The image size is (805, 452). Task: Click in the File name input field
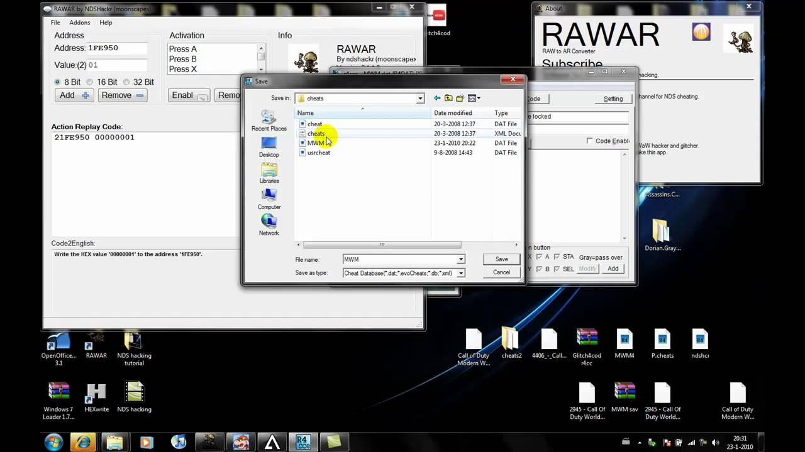pyautogui.click(x=399, y=259)
